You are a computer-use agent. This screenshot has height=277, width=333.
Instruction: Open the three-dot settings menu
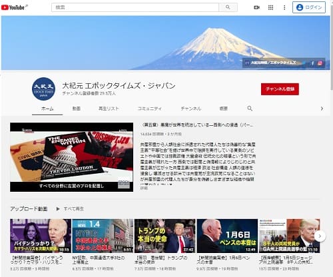pos(284,7)
